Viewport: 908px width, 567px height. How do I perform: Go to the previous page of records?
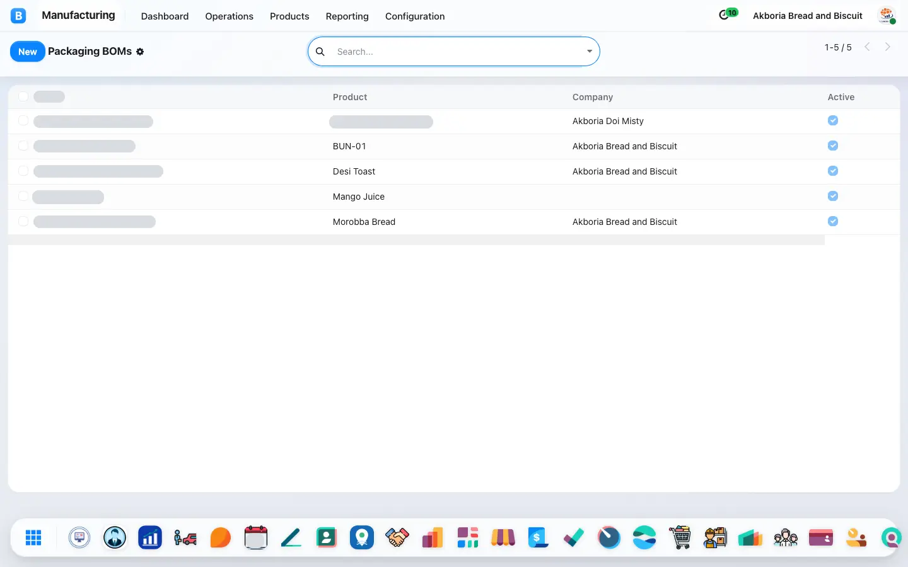coord(868,47)
